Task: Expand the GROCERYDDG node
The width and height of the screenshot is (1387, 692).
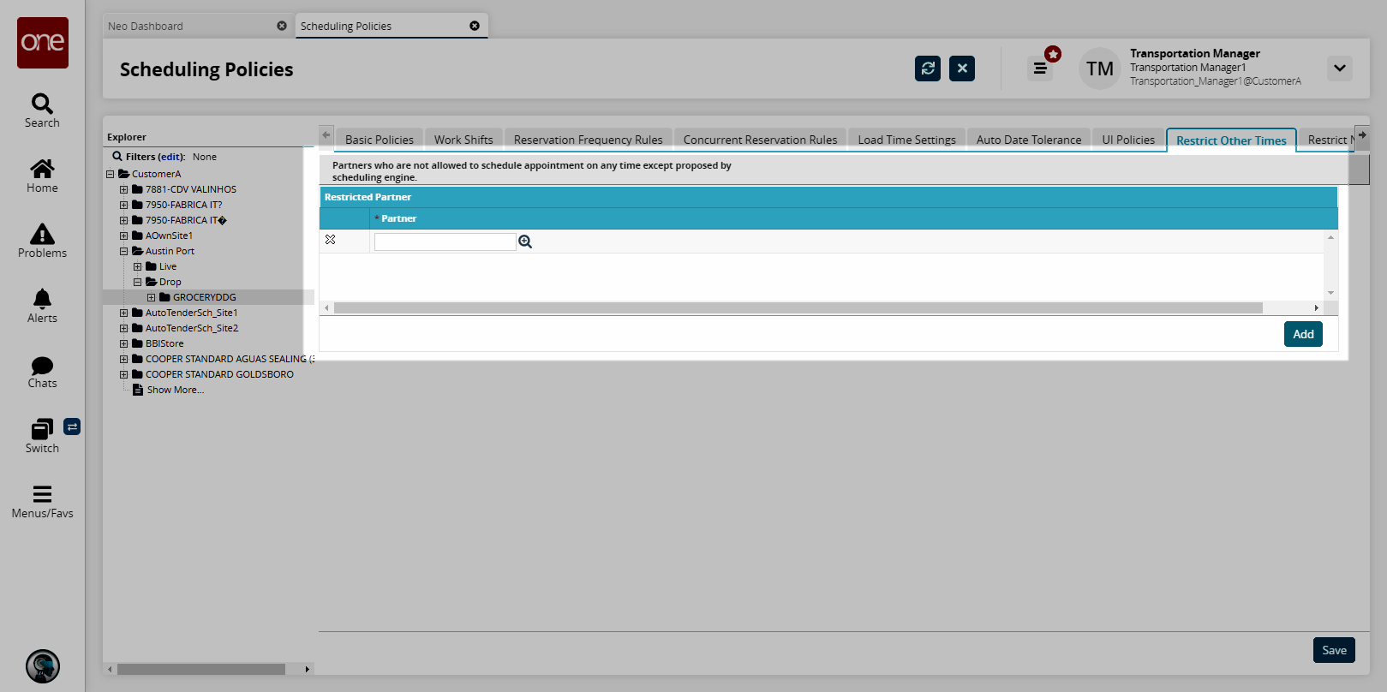Action: click(x=152, y=297)
